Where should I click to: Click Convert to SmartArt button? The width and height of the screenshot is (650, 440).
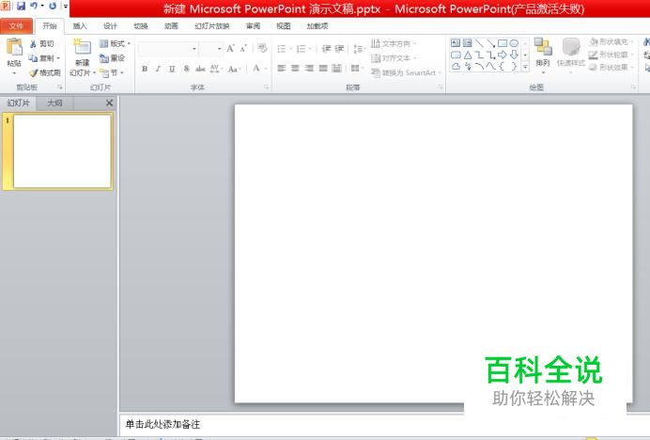tap(407, 72)
